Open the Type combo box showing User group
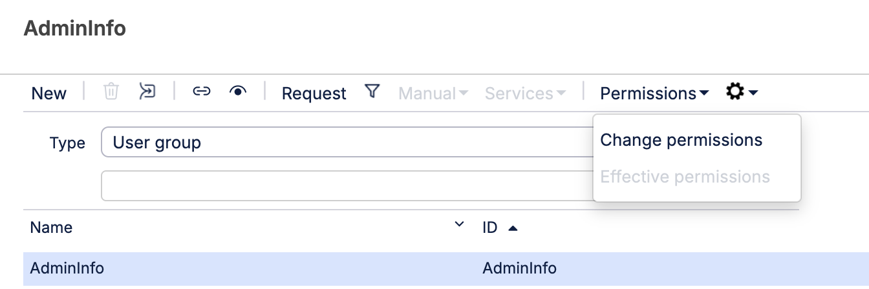This screenshot has width=869, height=289. pyautogui.click(x=346, y=143)
